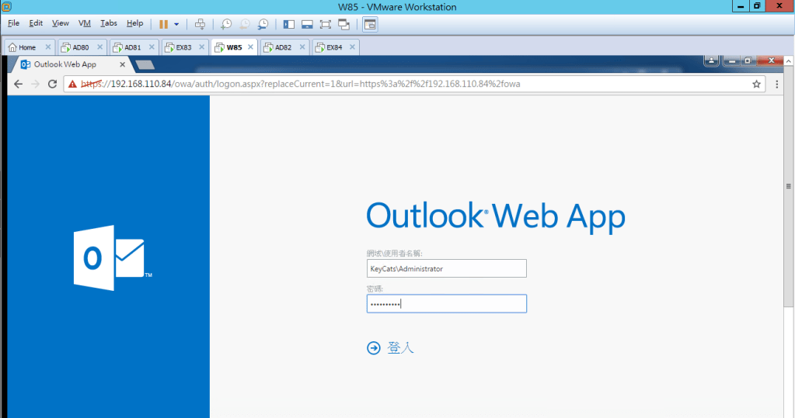This screenshot has height=418, width=795.
Task: Take a snapshot of this VM
Action: point(226,24)
